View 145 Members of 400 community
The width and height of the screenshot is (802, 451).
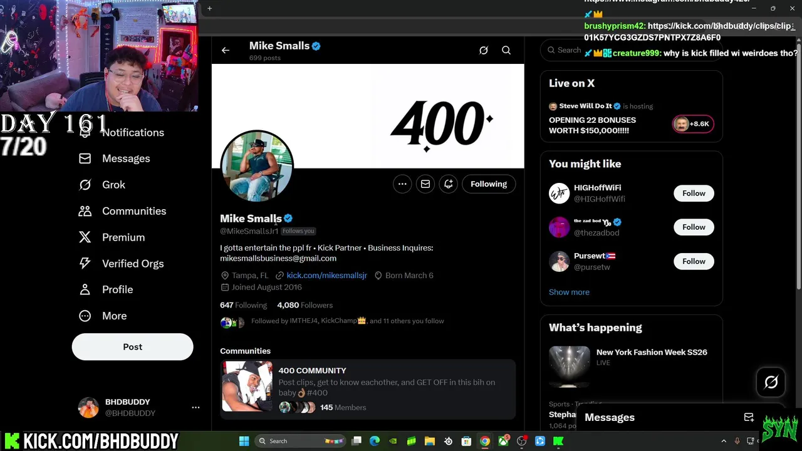343,408
